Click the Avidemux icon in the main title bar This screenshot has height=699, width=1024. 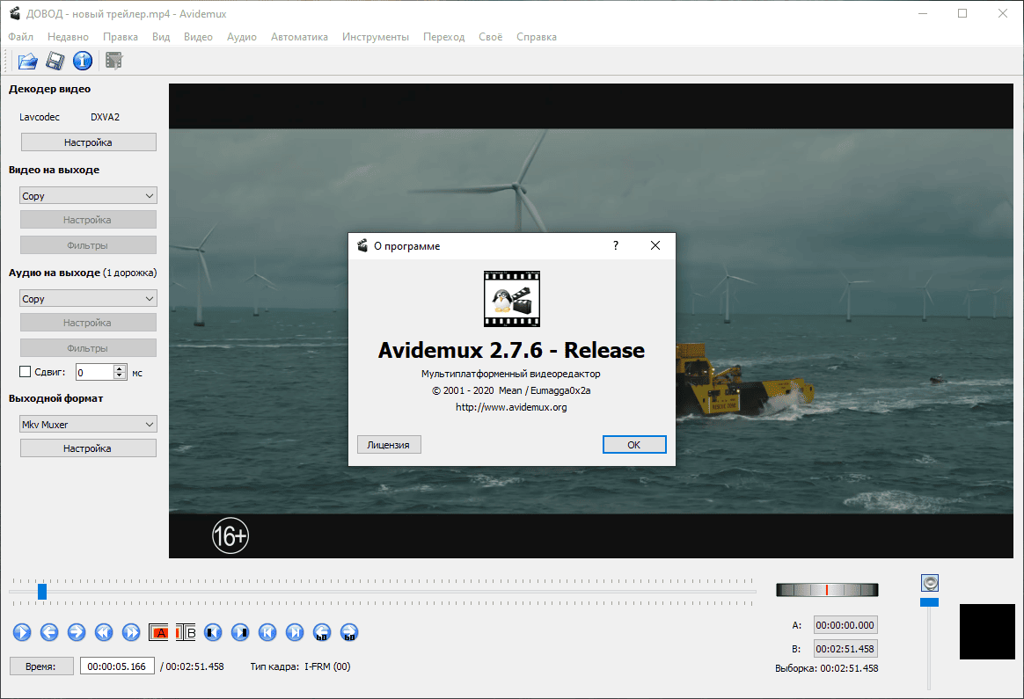pyautogui.click(x=14, y=13)
